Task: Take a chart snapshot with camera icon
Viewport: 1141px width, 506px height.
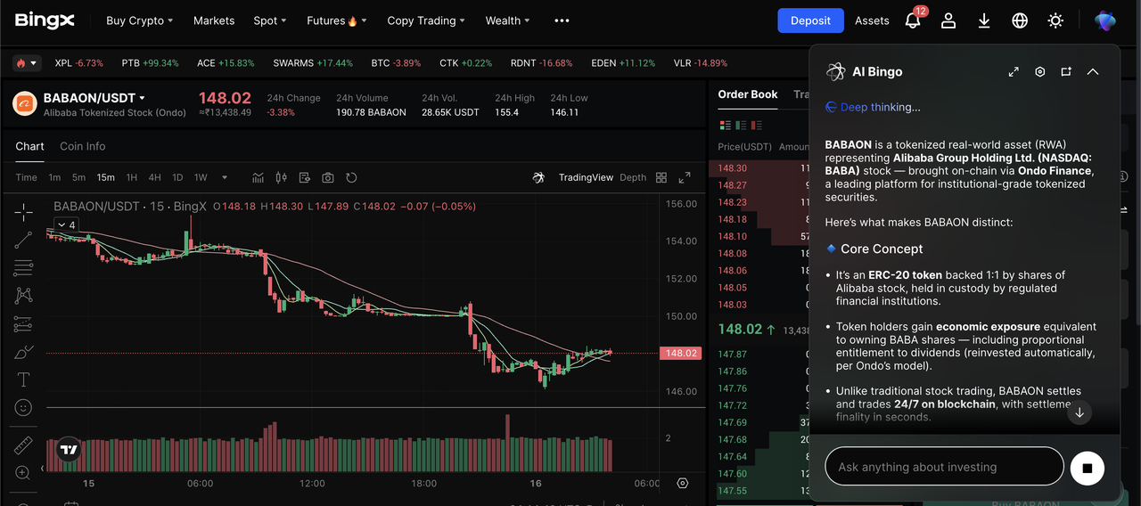Action: point(328,177)
